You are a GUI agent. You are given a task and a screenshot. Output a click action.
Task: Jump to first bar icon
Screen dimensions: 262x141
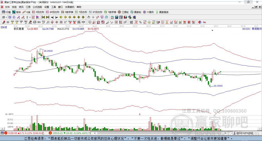tap(43, 17)
